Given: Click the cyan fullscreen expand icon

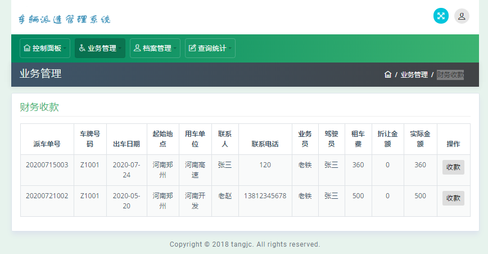Looking at the screenshot, I should (x=441, y=16).
